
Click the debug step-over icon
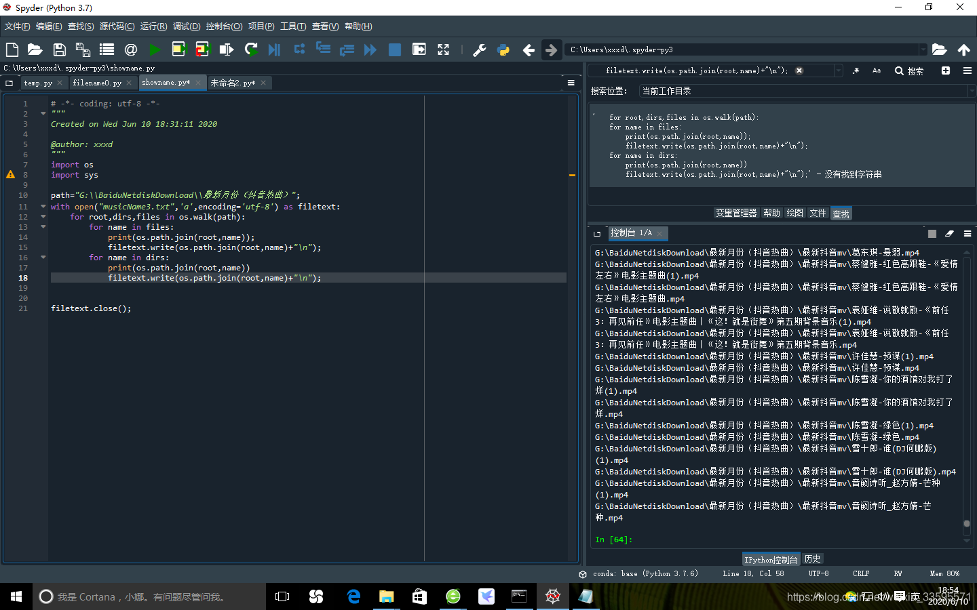[x=299, y=49]
